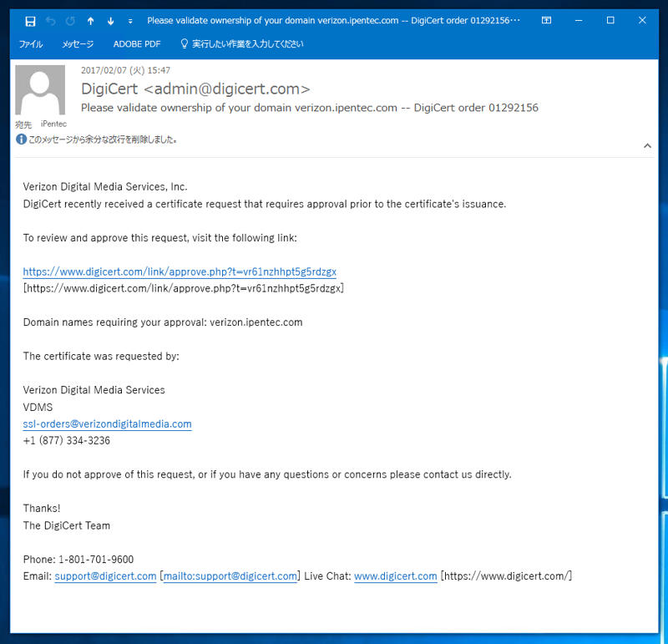This screenshot has width=668, height=644.
Task: Save the message with the floppy disk icon
Action: coord(30,21)
